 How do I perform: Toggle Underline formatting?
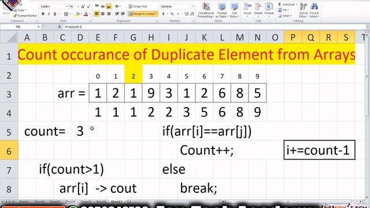point(55,14)
